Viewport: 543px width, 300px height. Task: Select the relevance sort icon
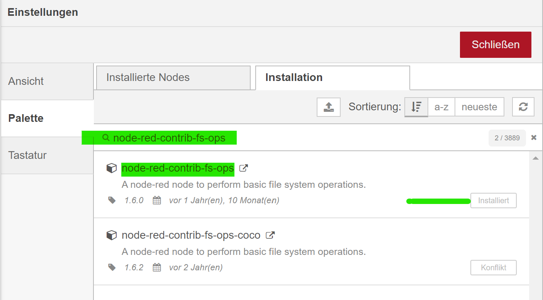coord(416,107)
